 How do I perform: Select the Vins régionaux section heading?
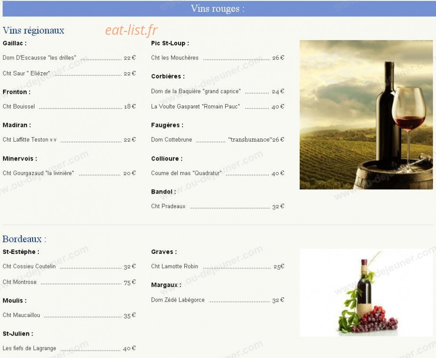click(x=34, y=30)
